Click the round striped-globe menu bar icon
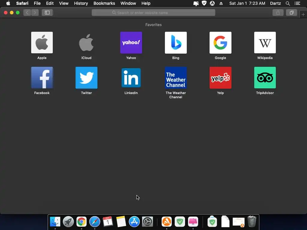The width and height of the screenshot is (307, 230). pyautogui.click(x=212, y=3)
